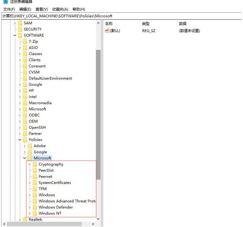Select the Windows Defender key label
The height and width of the screenshot is (227, 243).
pyautogui.click(x=56, y=207)
